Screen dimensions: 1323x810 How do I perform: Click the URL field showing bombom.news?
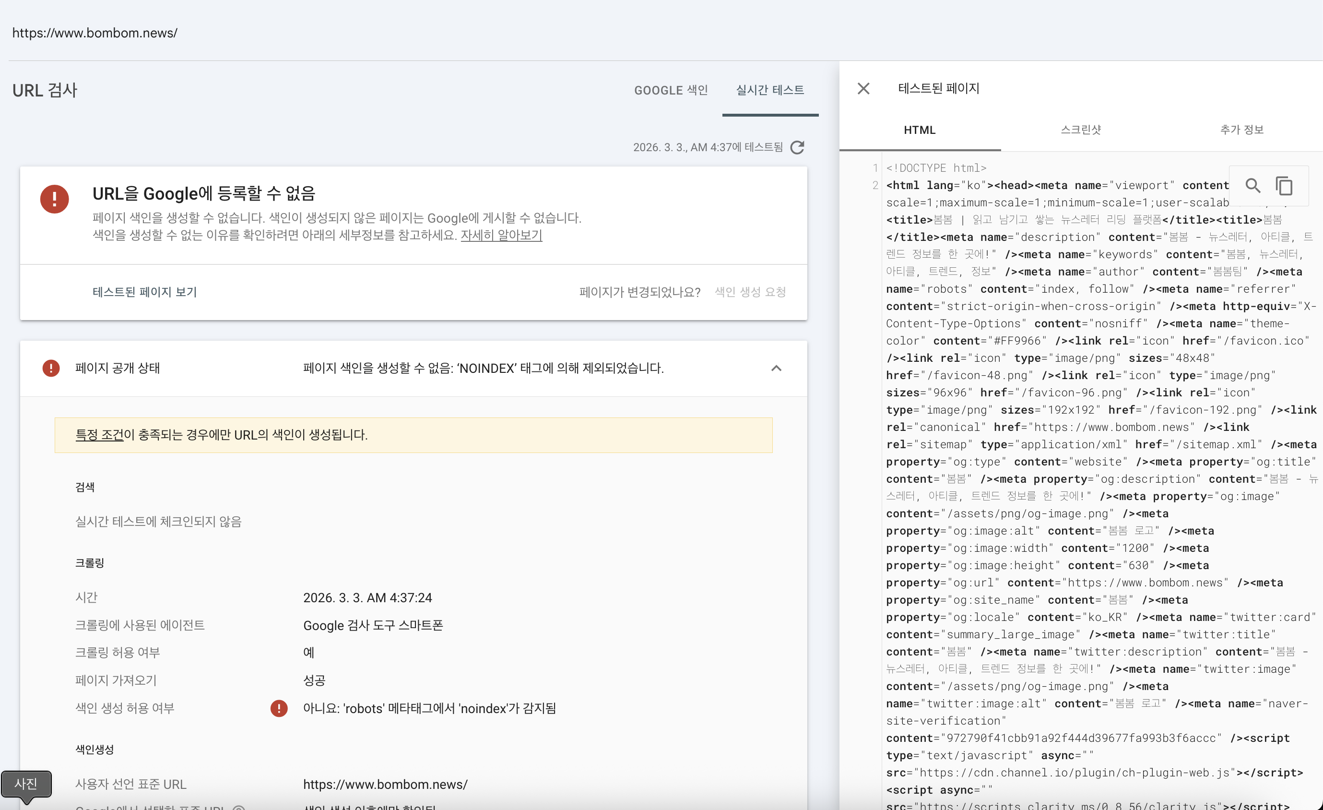coord(95,33)
